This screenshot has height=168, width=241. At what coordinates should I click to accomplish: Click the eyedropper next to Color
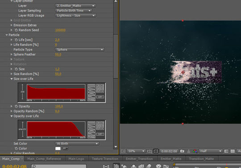pos(65,148)
